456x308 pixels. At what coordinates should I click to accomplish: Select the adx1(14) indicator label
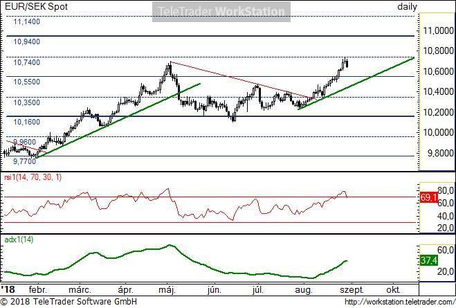point(19,239)
